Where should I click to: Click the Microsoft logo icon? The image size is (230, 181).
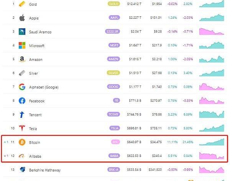[x=22, y=46]
